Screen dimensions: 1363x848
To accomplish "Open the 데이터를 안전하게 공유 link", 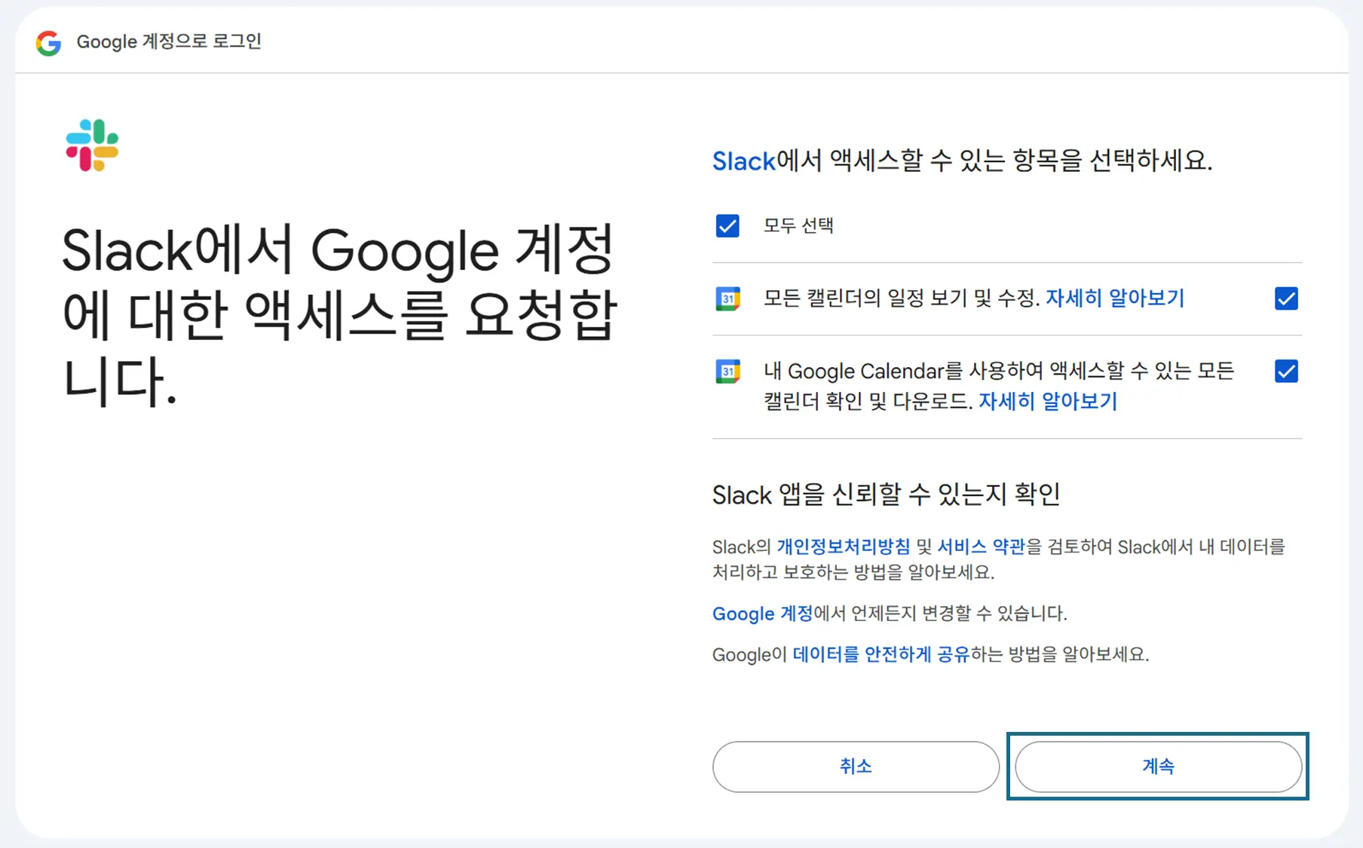I will tap(881, 654).
